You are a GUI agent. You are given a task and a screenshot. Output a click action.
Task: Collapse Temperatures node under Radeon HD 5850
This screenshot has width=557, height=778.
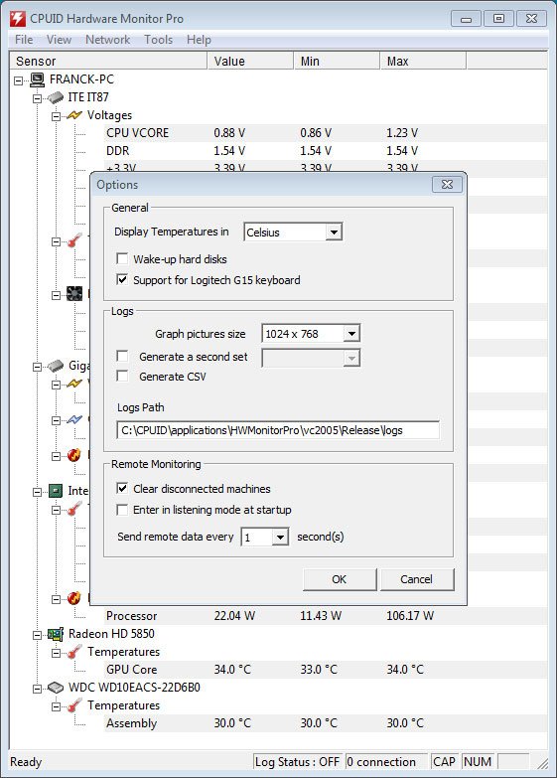[56, 653]
